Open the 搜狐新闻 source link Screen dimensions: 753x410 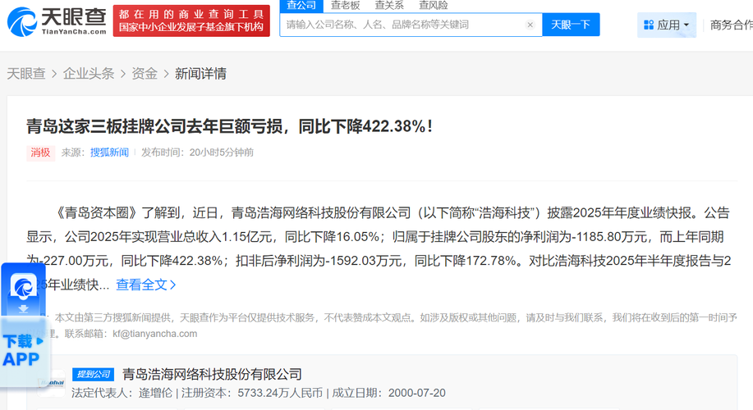[109, 153]
